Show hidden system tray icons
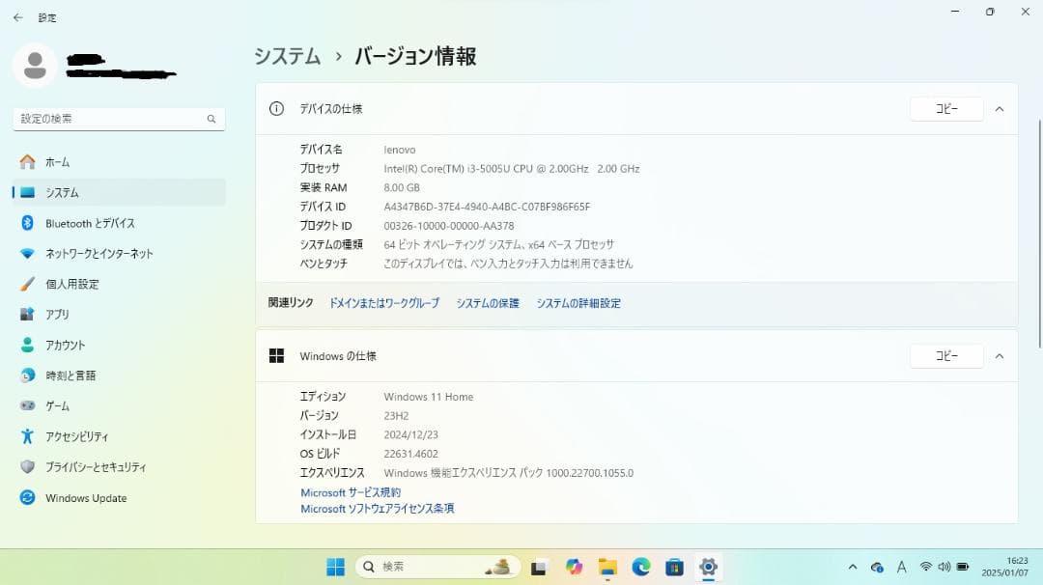1043x585 pixels. tap(854, 567)
